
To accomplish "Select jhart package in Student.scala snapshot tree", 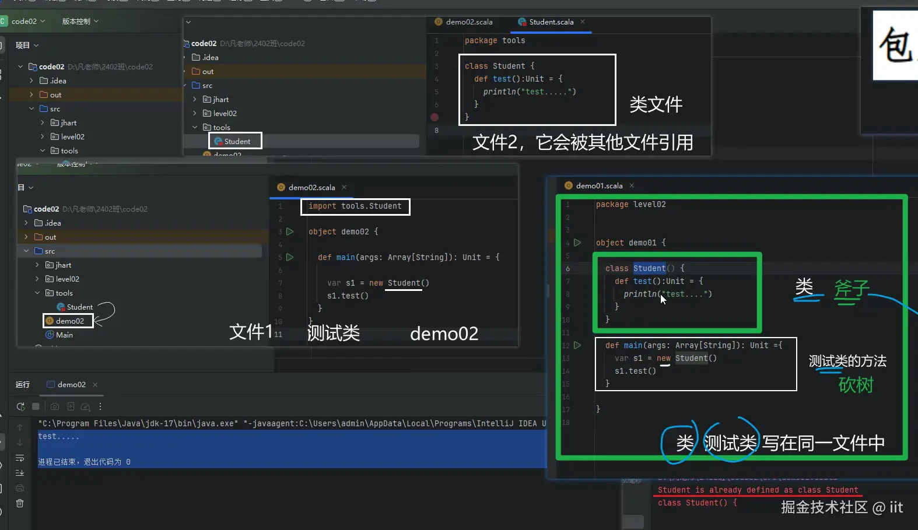I will pyautogui.click(x=216, y=99).
